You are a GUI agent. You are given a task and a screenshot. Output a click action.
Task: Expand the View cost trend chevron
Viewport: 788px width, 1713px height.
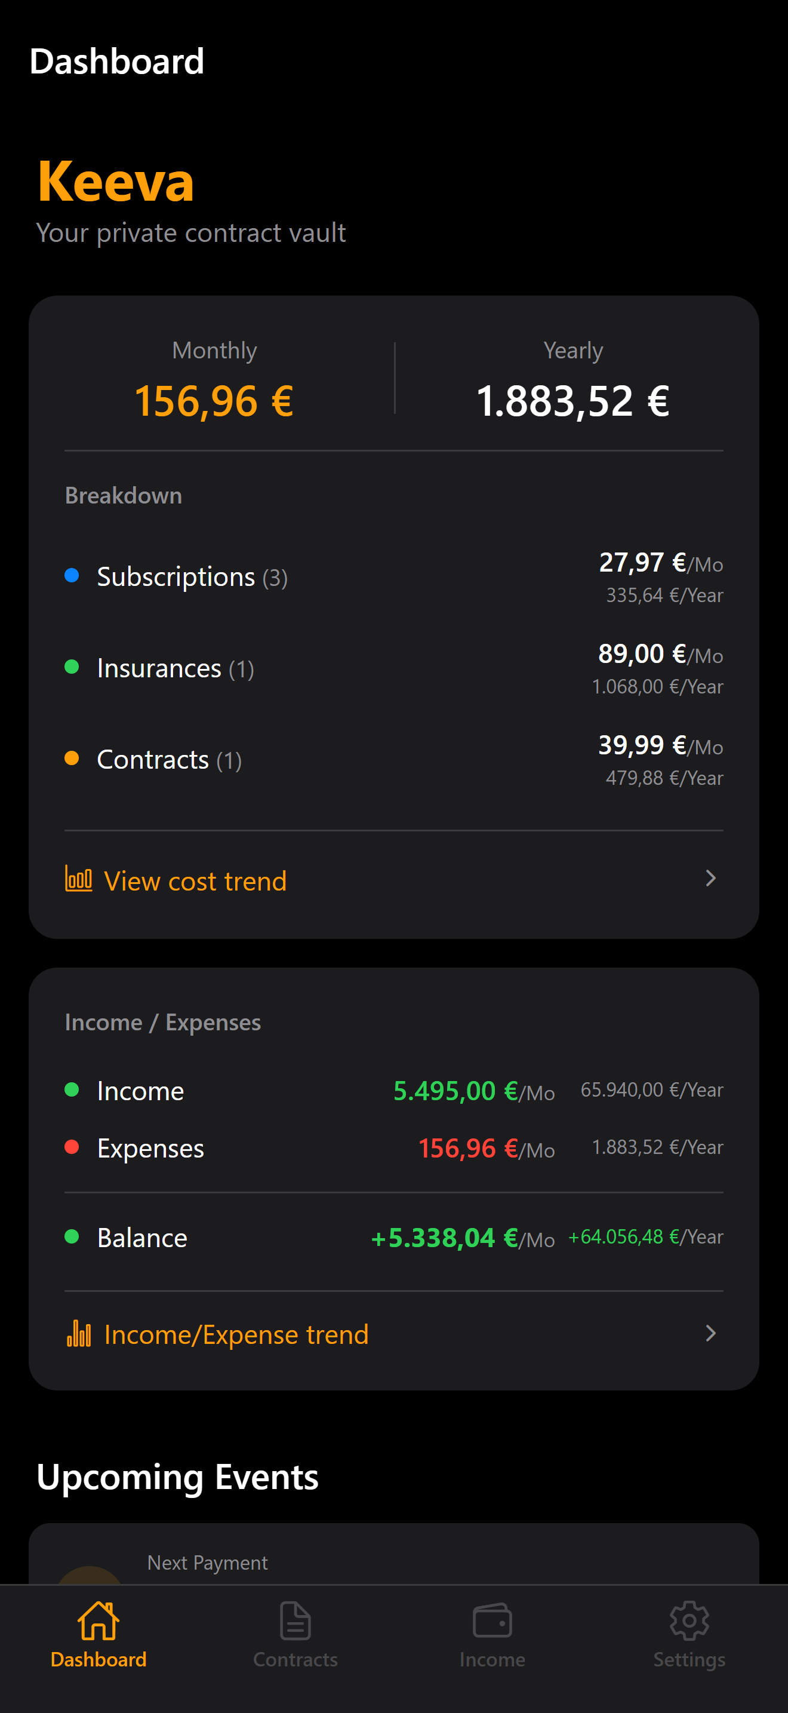[710, 879]
